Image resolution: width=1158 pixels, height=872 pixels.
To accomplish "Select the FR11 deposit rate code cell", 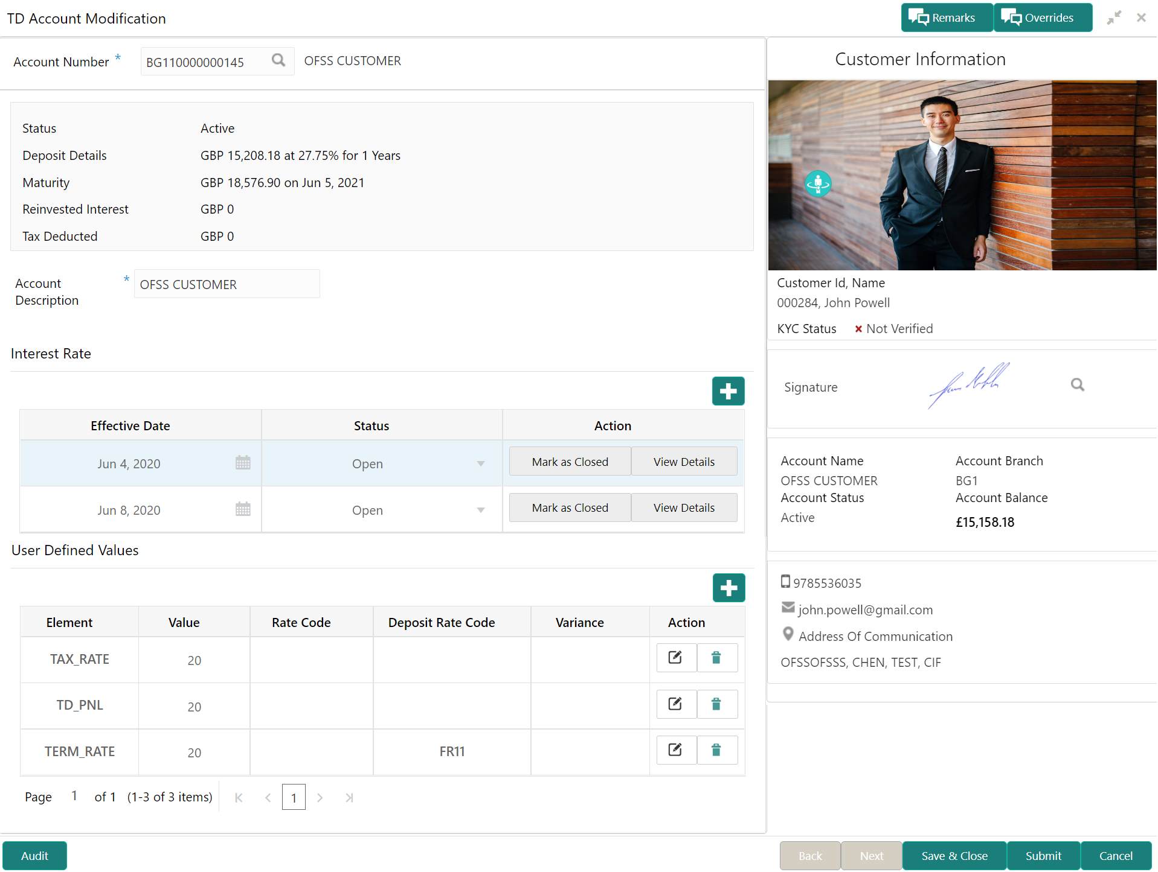I will coord(452,751).
